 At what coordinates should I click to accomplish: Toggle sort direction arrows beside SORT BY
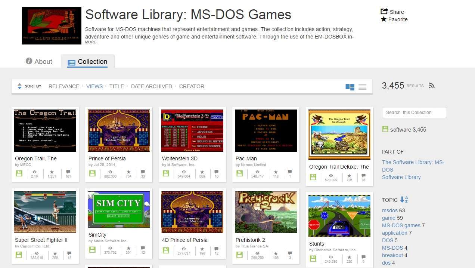[20, 86]
